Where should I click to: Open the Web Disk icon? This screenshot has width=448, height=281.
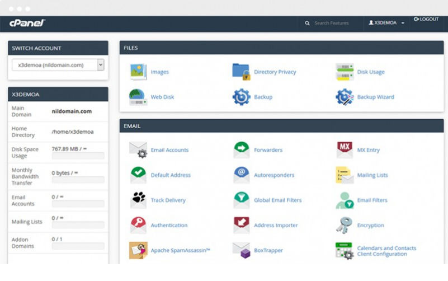click(138, 97)
